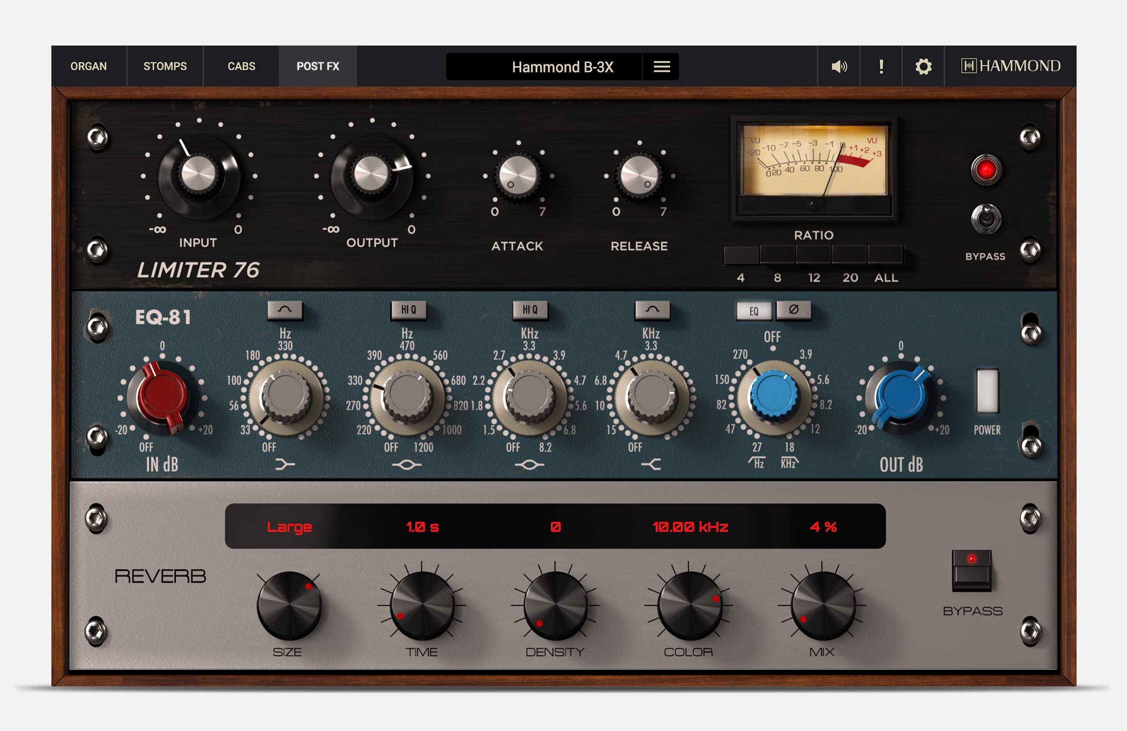Open the STOMPS tab
The image size is (1127, 731).
click(x=165, y=66)
